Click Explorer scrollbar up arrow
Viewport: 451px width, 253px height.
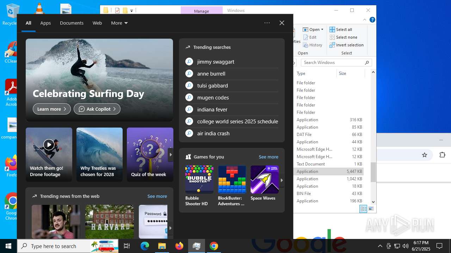pyautogui.click(x=373, y=72)
